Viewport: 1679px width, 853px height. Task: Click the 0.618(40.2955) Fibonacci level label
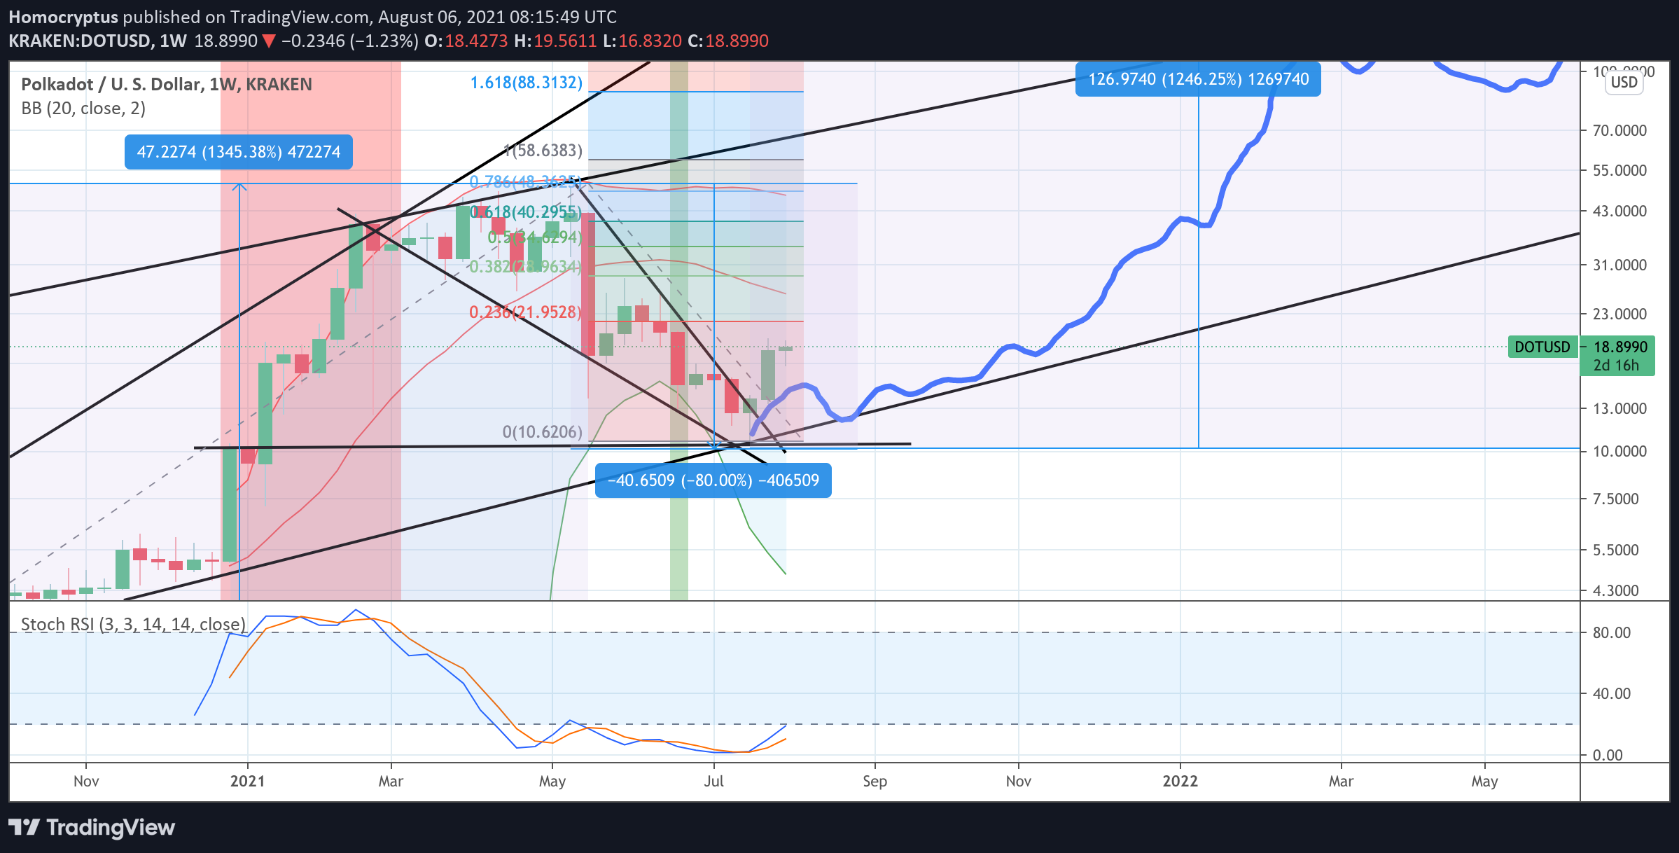[x=527, y=211]
